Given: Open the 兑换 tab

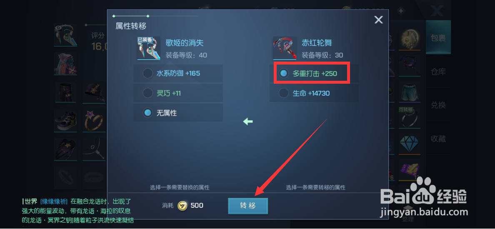Looking at the screenshot, I should [x=438, y=105].
